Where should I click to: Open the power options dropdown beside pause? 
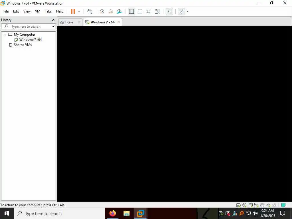(79, 11)
